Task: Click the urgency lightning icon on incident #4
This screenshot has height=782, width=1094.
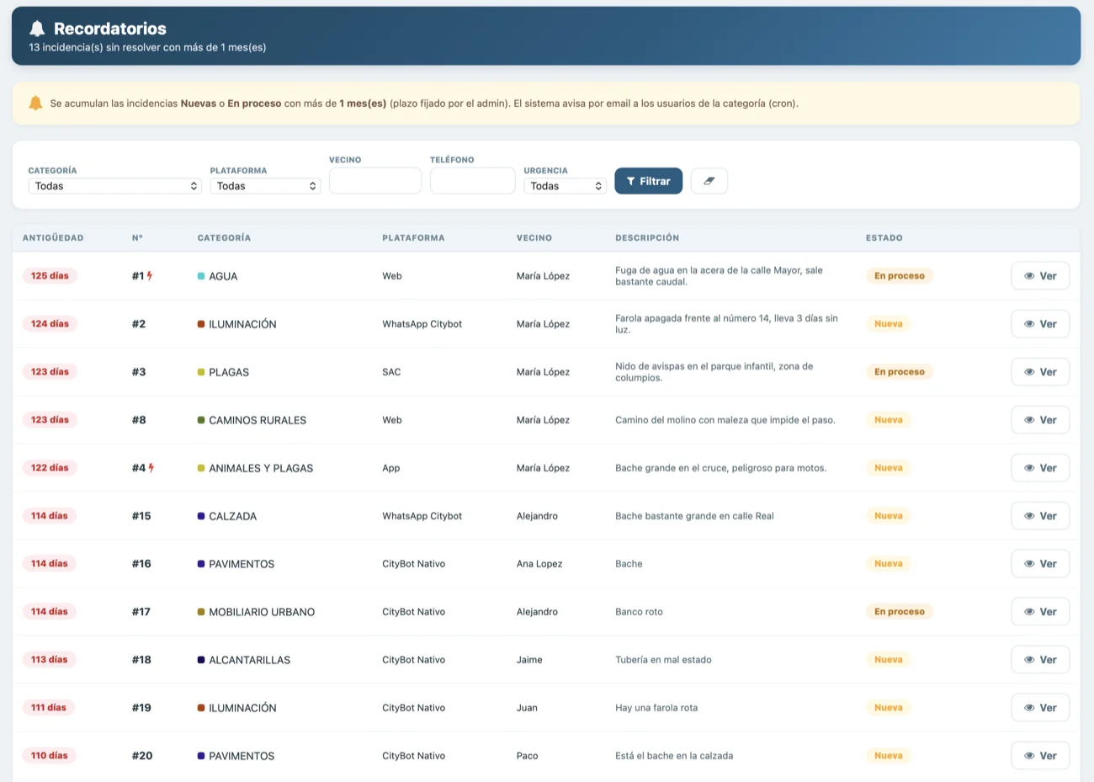Action: tap(151, 467)
